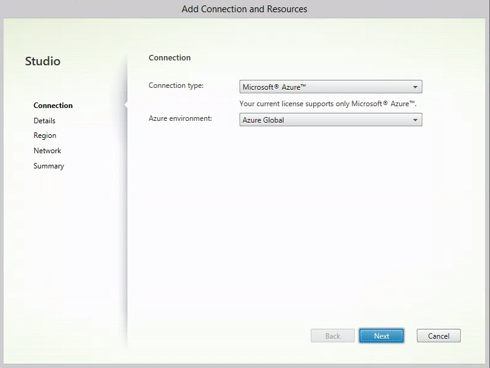Open the Azure environment combo box

coord(330,120)
